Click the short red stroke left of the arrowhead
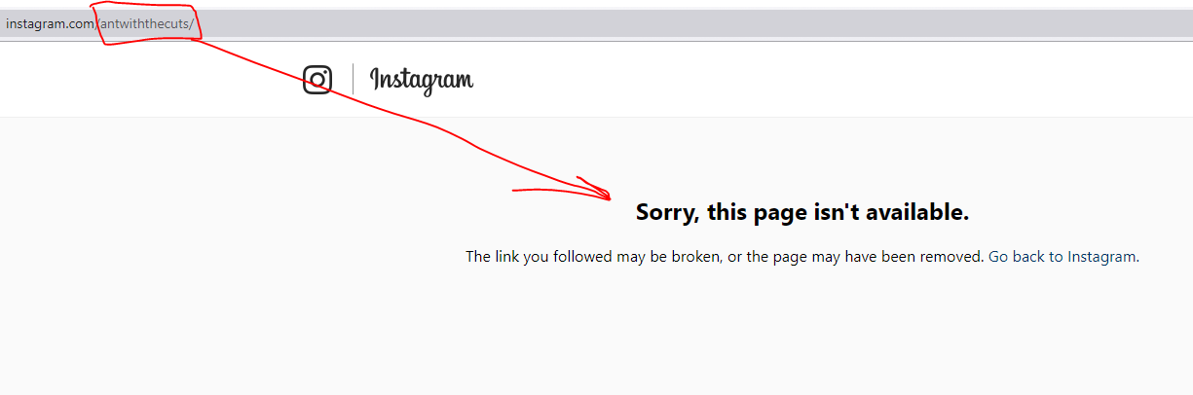Image resolution: width=1193 pixels, height=395 pixels. click(545, 190)
